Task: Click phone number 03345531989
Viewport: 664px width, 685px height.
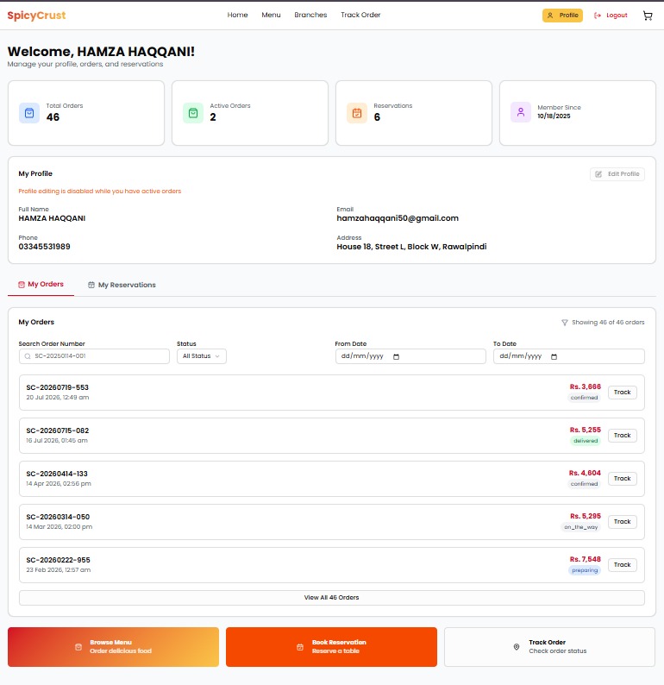Action: [44, 247]
